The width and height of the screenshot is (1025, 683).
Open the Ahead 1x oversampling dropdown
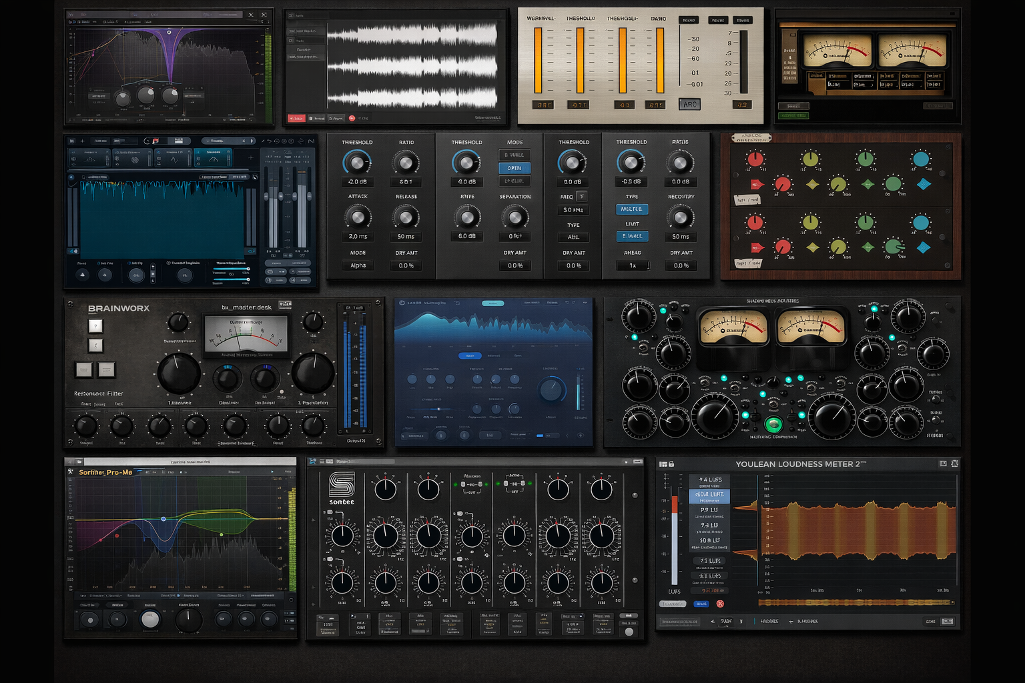(632, 265)
